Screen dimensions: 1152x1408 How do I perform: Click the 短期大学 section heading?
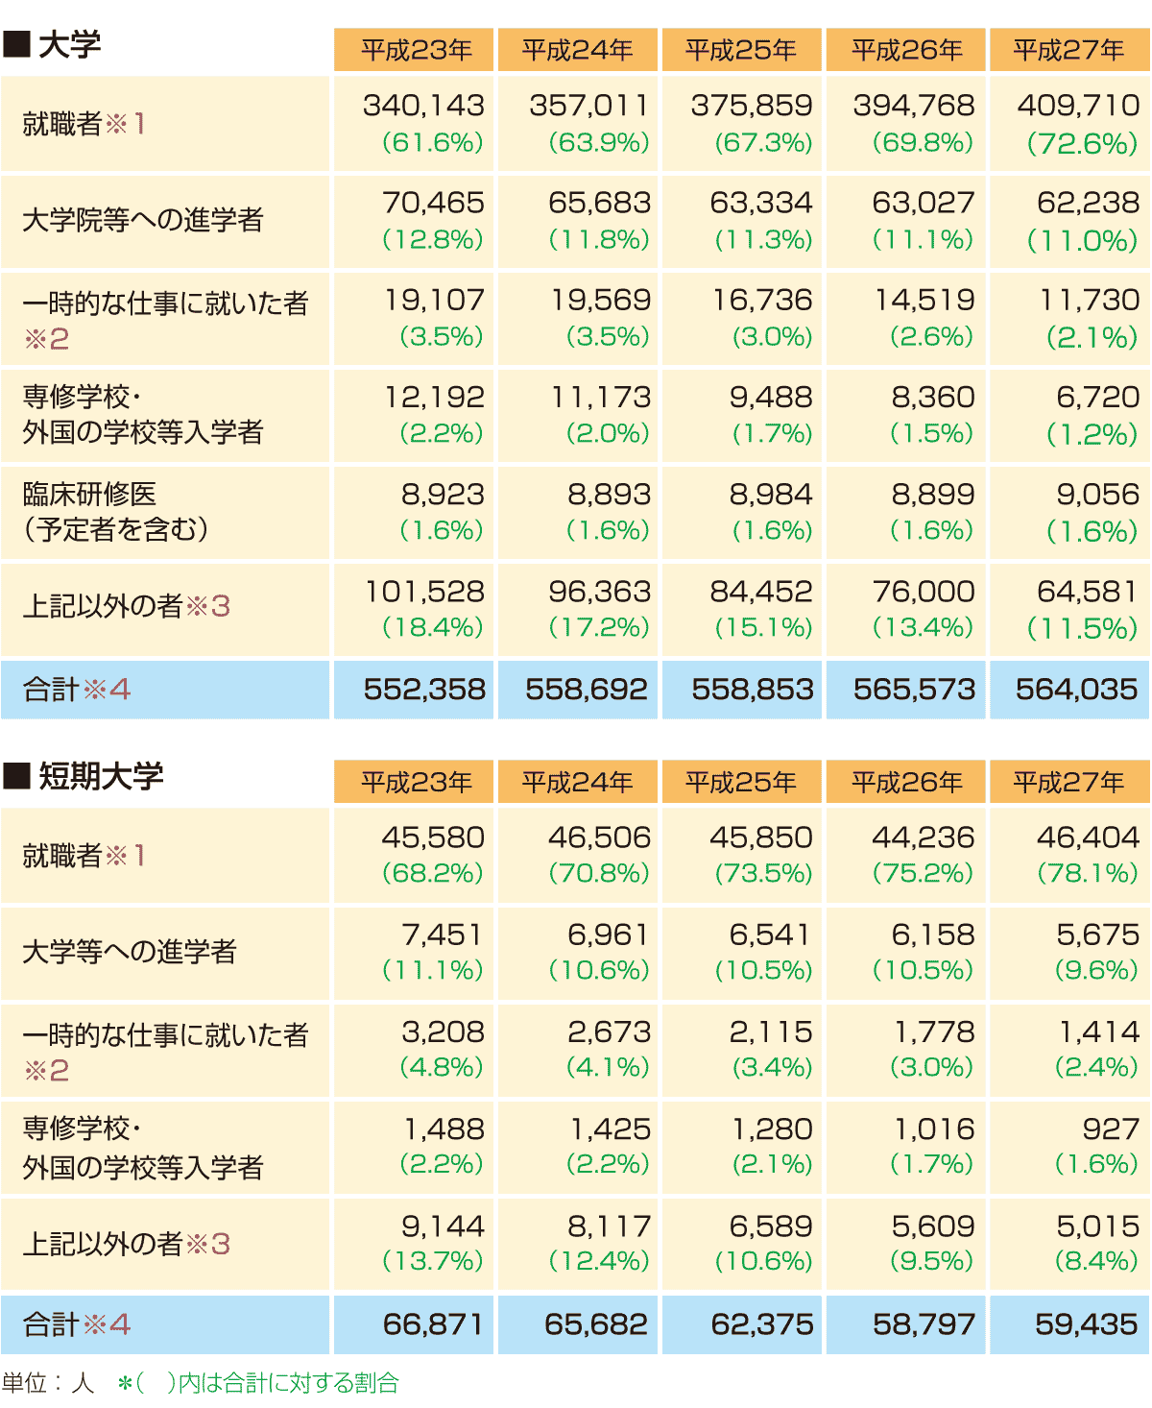[x=99, y=776]
